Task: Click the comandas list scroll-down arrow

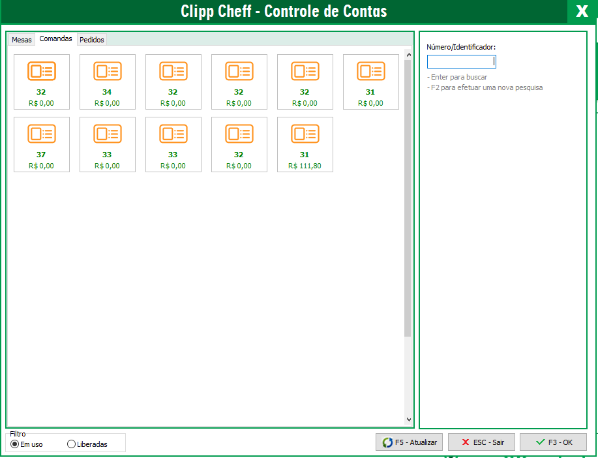Action: click(x=408, y=420)
